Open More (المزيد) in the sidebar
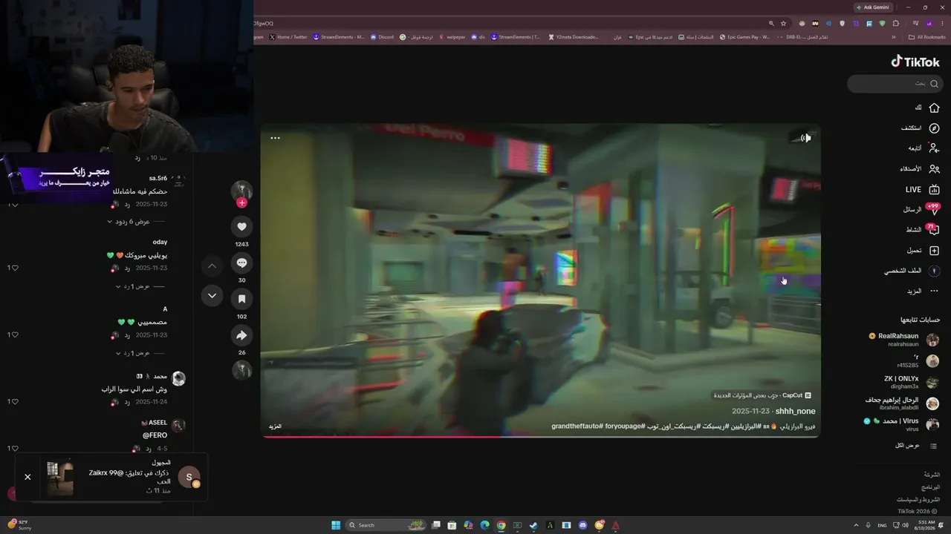The width and height of the screenshot is (951, 534). [923, 291]
